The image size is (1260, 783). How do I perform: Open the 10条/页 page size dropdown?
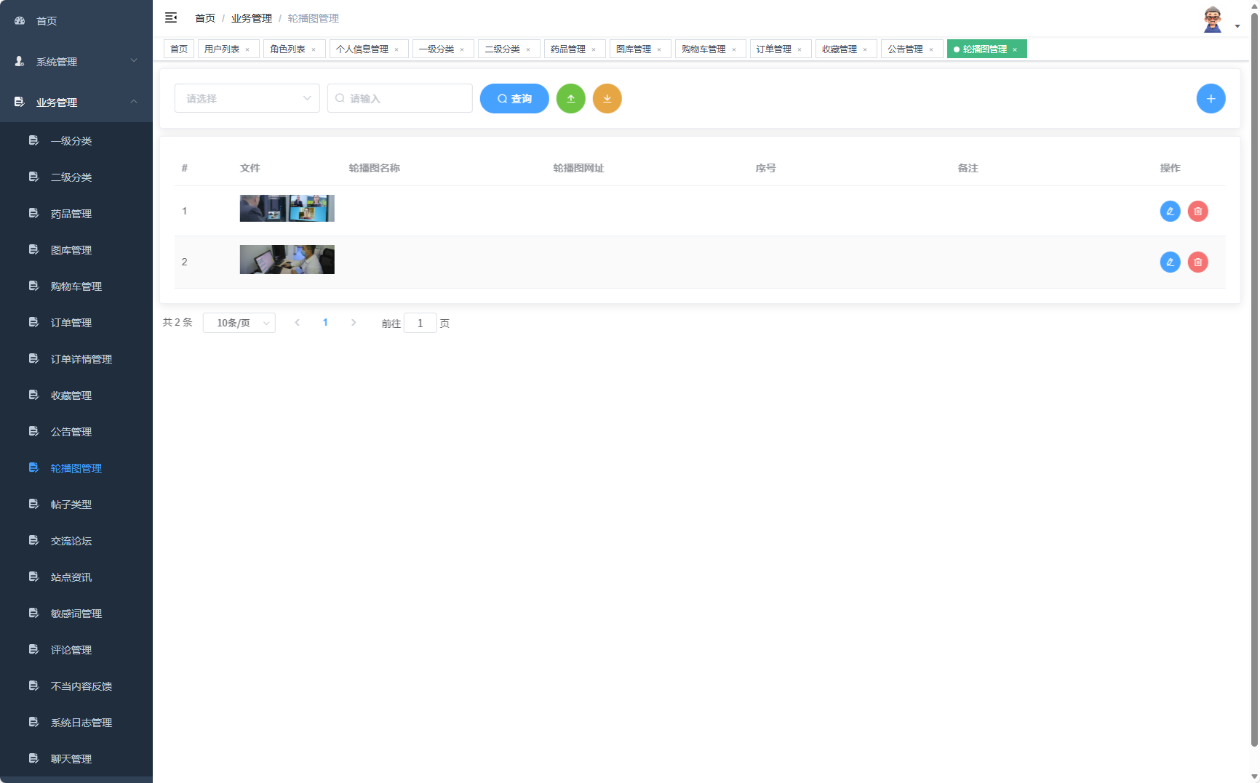239,323
